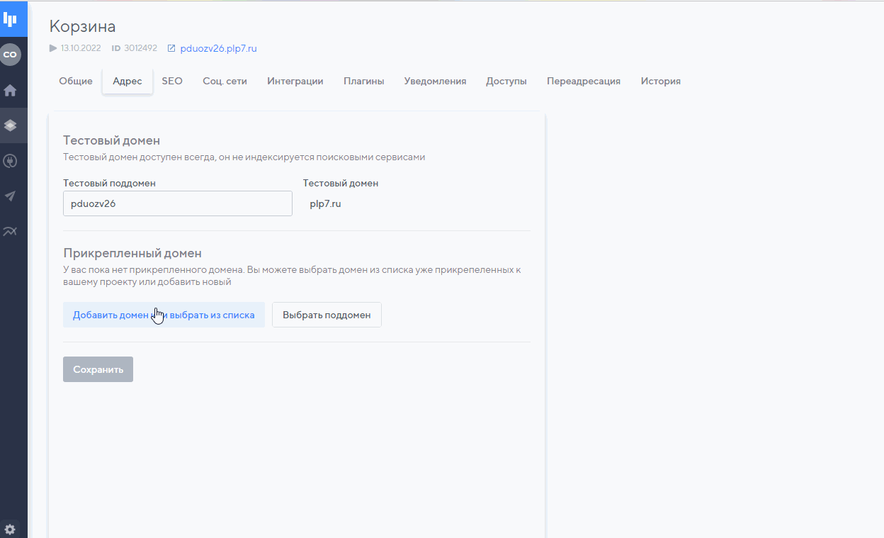Open the Переадресация tab
The image size is (884, 538).
click(583, 82)
